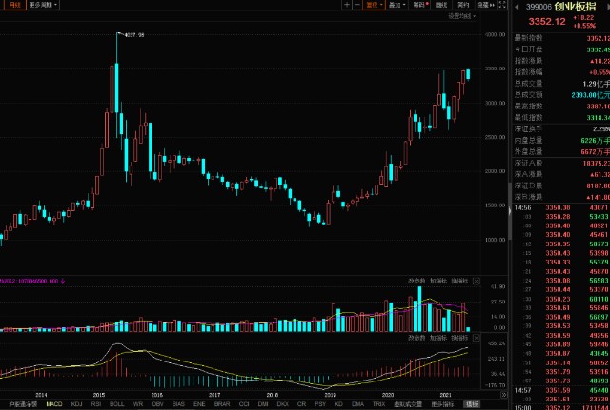Toggle fullscreen chart view icon

tap(502, 5)
